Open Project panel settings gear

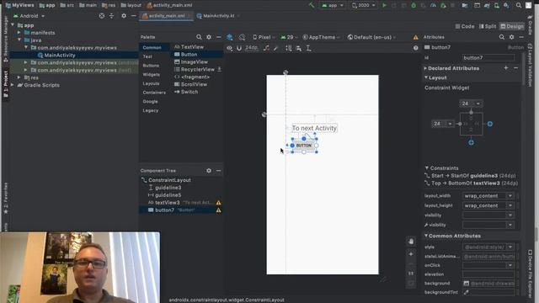click(124, 16)
